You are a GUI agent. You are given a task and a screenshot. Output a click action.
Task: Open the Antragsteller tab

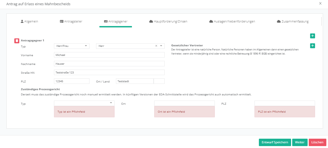click(x=71, y=21)
